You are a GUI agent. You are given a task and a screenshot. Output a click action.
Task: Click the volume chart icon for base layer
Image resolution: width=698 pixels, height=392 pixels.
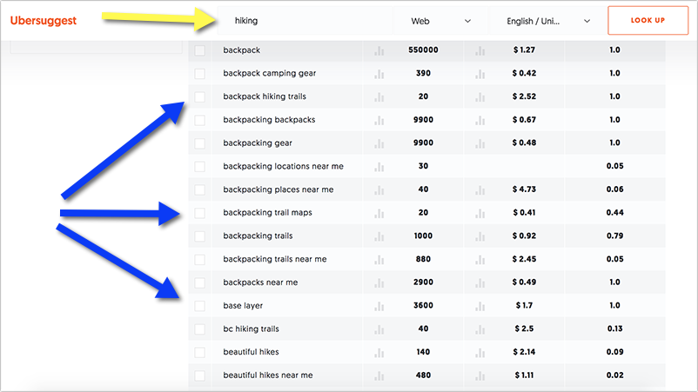point(379,306)
